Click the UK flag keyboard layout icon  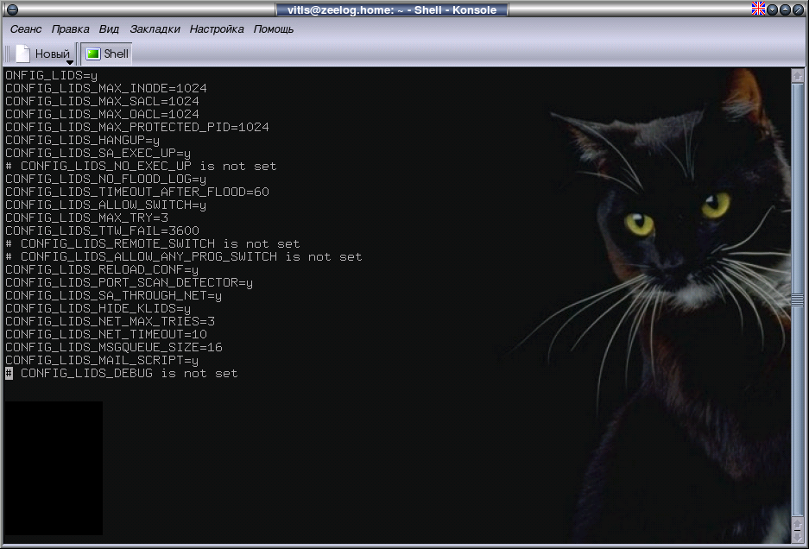point(758,9)
